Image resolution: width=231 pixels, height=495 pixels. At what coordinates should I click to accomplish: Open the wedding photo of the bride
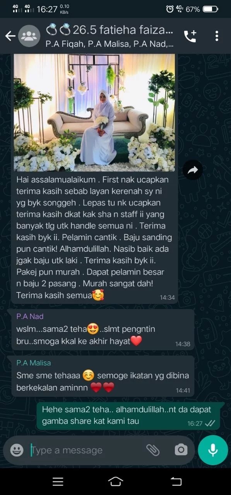coord(94,113)
